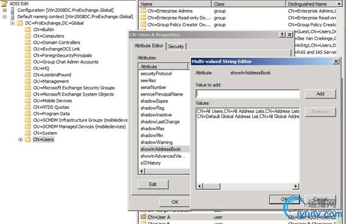The image size is (346, 224).
Task: Click the Configuration server icon
Action: (x=13, y=10)
